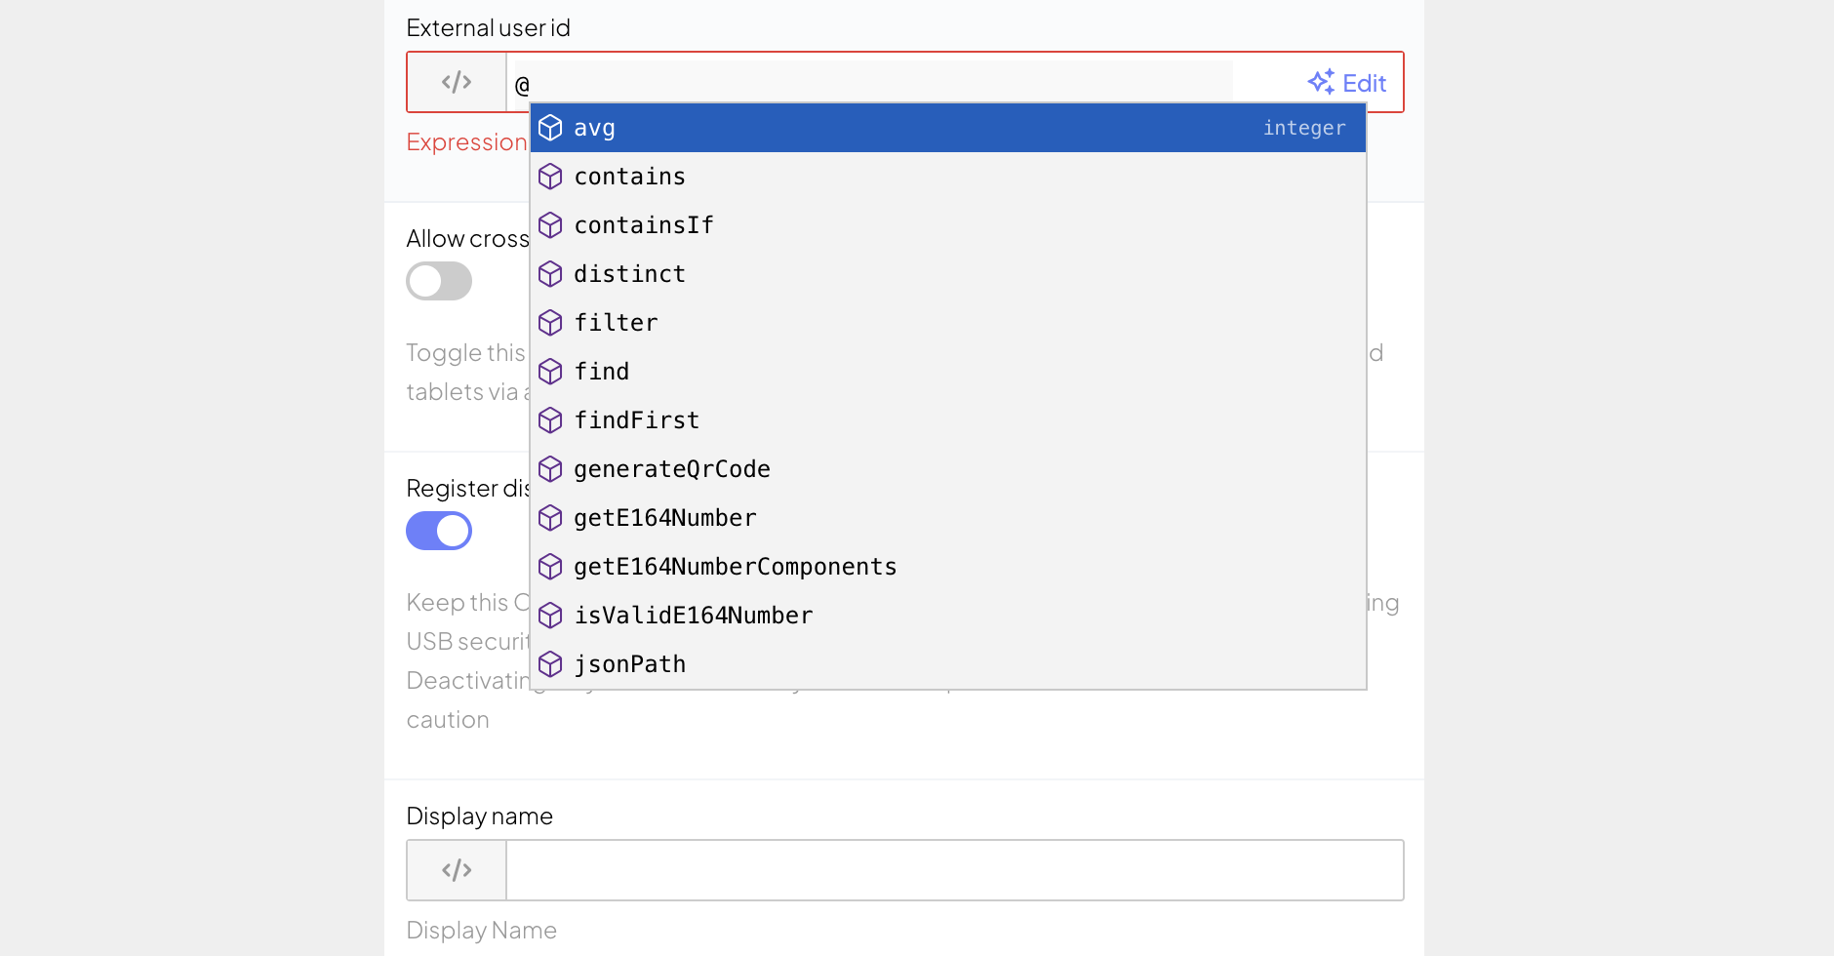Viewport: 1834px width, 956px height.
Task: Click the cube icon next to filter
Action: tap(550, 323)
